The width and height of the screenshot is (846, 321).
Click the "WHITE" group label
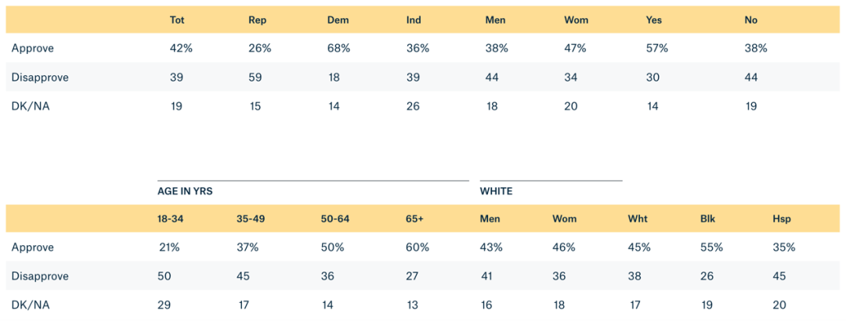click(x=496, y=191)
